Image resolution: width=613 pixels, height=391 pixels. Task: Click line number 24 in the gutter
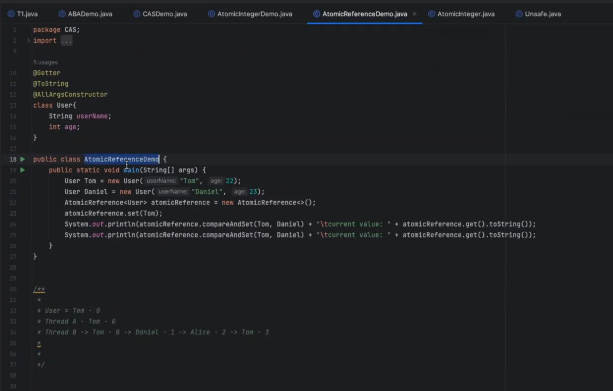point(13,225)
